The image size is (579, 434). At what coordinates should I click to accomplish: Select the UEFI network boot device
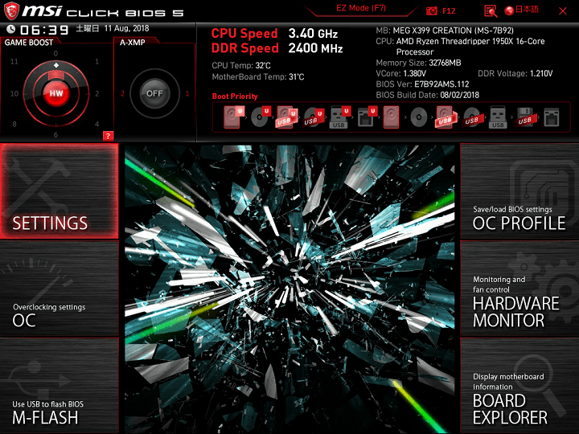(367, 117)
